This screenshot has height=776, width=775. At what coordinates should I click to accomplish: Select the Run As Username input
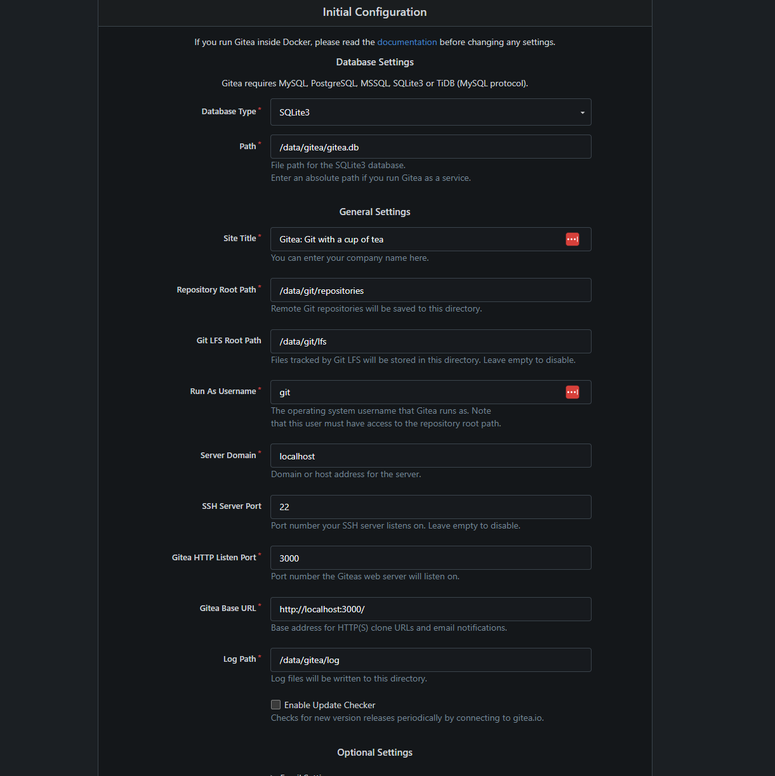[x=419, y=392]
